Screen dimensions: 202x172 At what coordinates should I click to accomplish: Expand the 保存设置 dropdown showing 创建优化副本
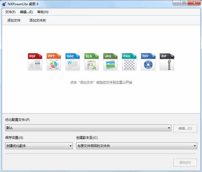tap(39, 146)
